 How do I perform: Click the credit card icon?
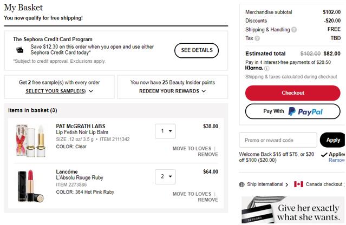pyautogui.click(x=20, y=50)
